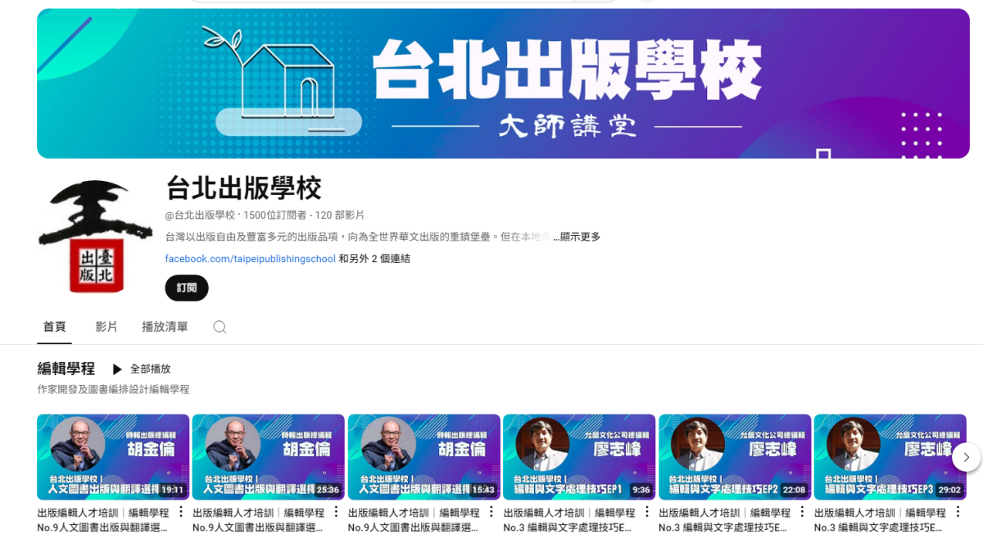The width and height of the screenshot is (983, 539).
Task: Click the next arrow of the video carousel
Action: pyautogui.click(x=966, y=457)
